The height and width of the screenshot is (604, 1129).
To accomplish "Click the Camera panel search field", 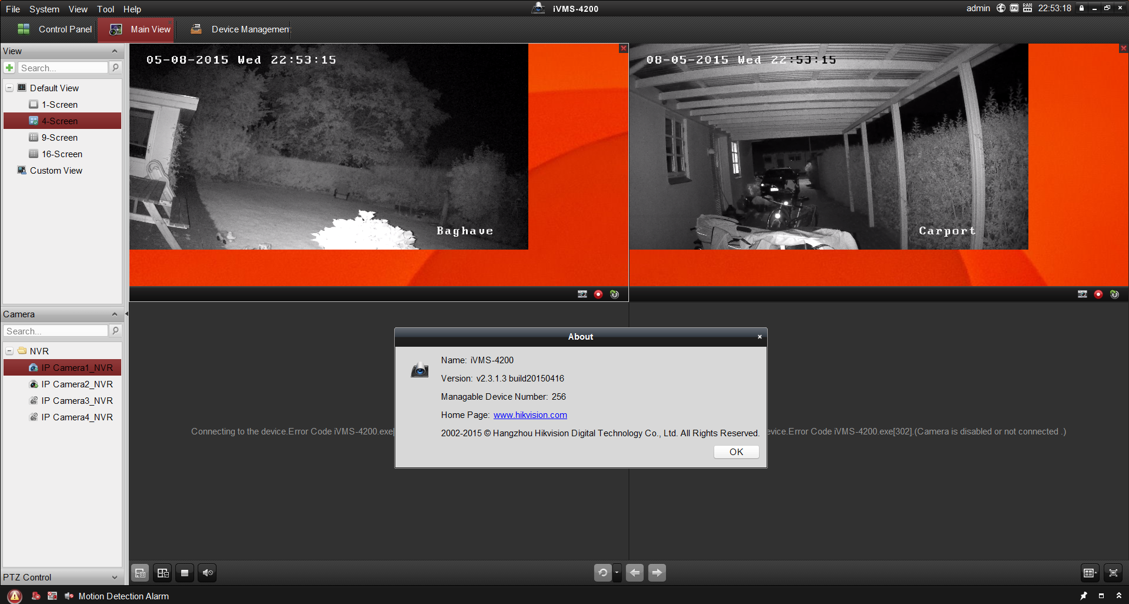I will [56, 331].
